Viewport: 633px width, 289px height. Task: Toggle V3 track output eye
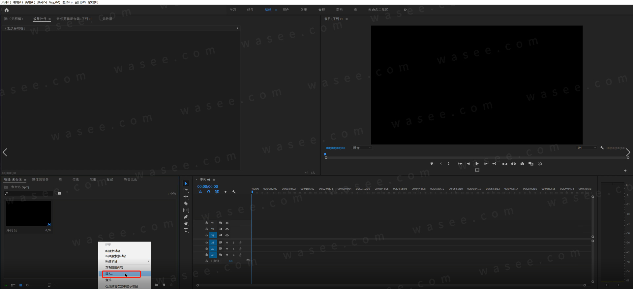click(x=227, y=223)
